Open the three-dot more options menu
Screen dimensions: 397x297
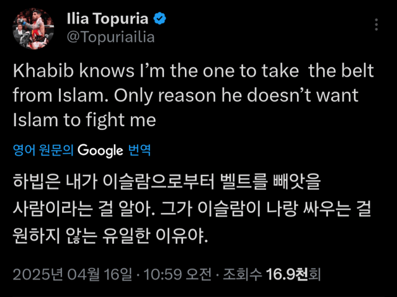[x=377, y=25]
